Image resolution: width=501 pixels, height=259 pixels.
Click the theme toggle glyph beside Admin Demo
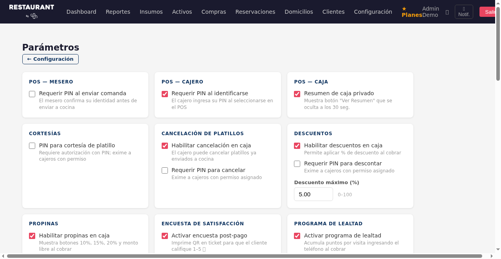point(447,12)
